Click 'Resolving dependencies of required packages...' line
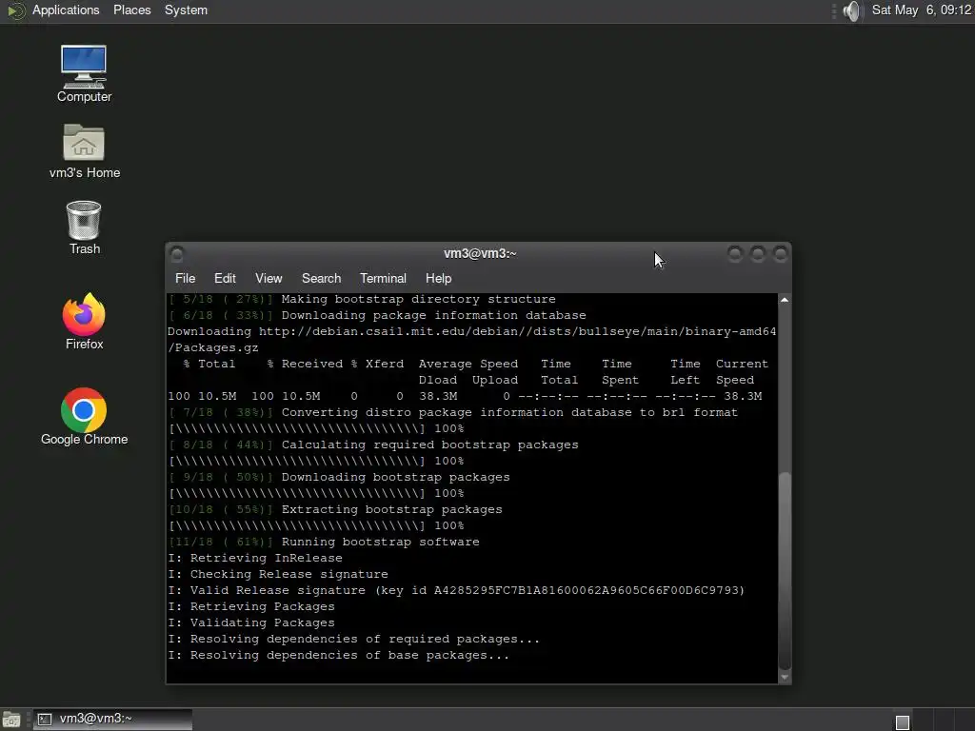 coord(354,639)
